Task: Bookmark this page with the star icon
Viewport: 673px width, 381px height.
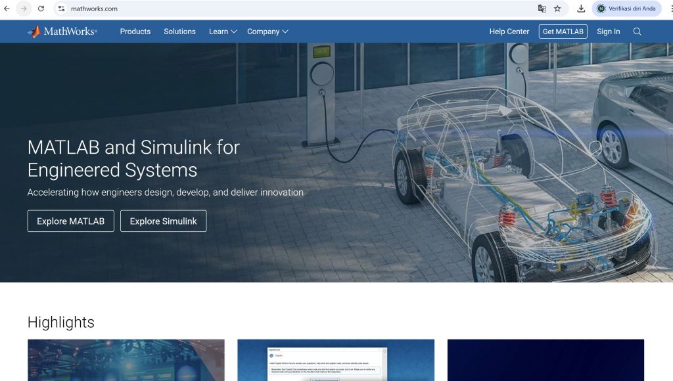Action: pos(557,9)
